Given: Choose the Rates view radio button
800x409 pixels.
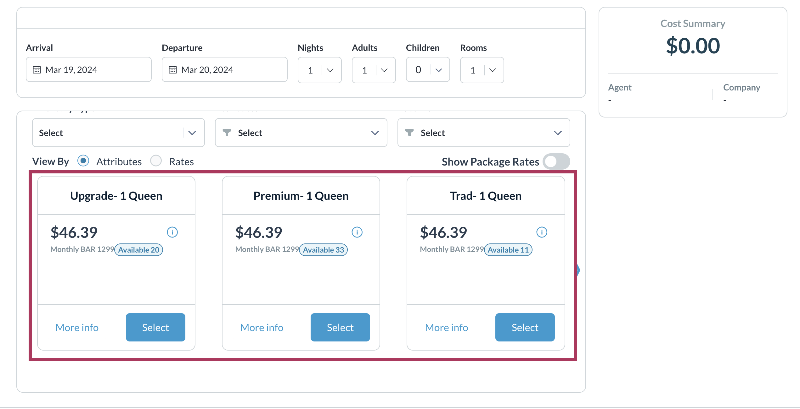Looking at the screenshot, I should 156,161.
